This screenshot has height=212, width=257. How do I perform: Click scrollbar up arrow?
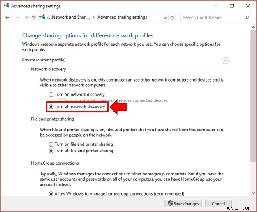pos(253,27)
